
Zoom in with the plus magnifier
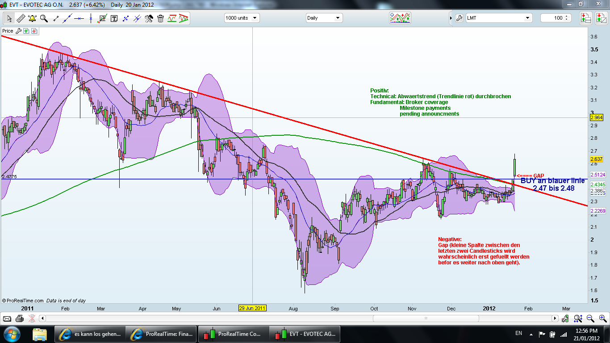[602, 318]
